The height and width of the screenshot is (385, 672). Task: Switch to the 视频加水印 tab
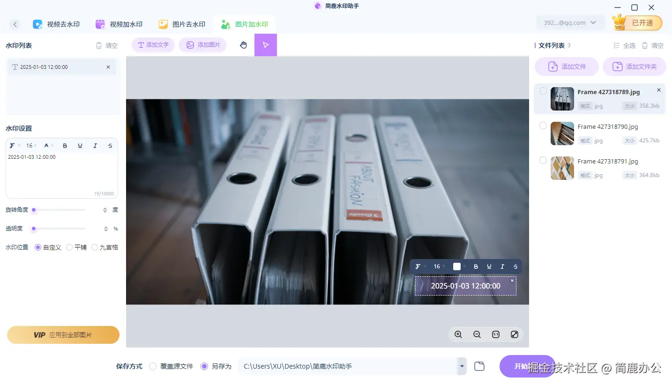coord(119,23)
